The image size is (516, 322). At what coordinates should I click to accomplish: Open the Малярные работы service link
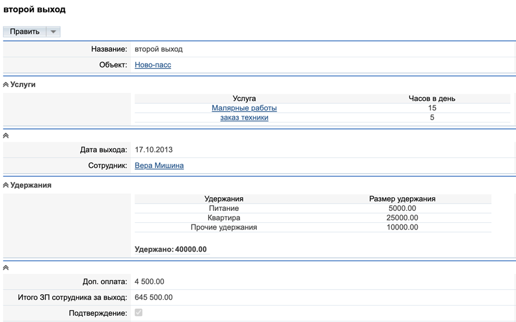[x=244, y=108]
